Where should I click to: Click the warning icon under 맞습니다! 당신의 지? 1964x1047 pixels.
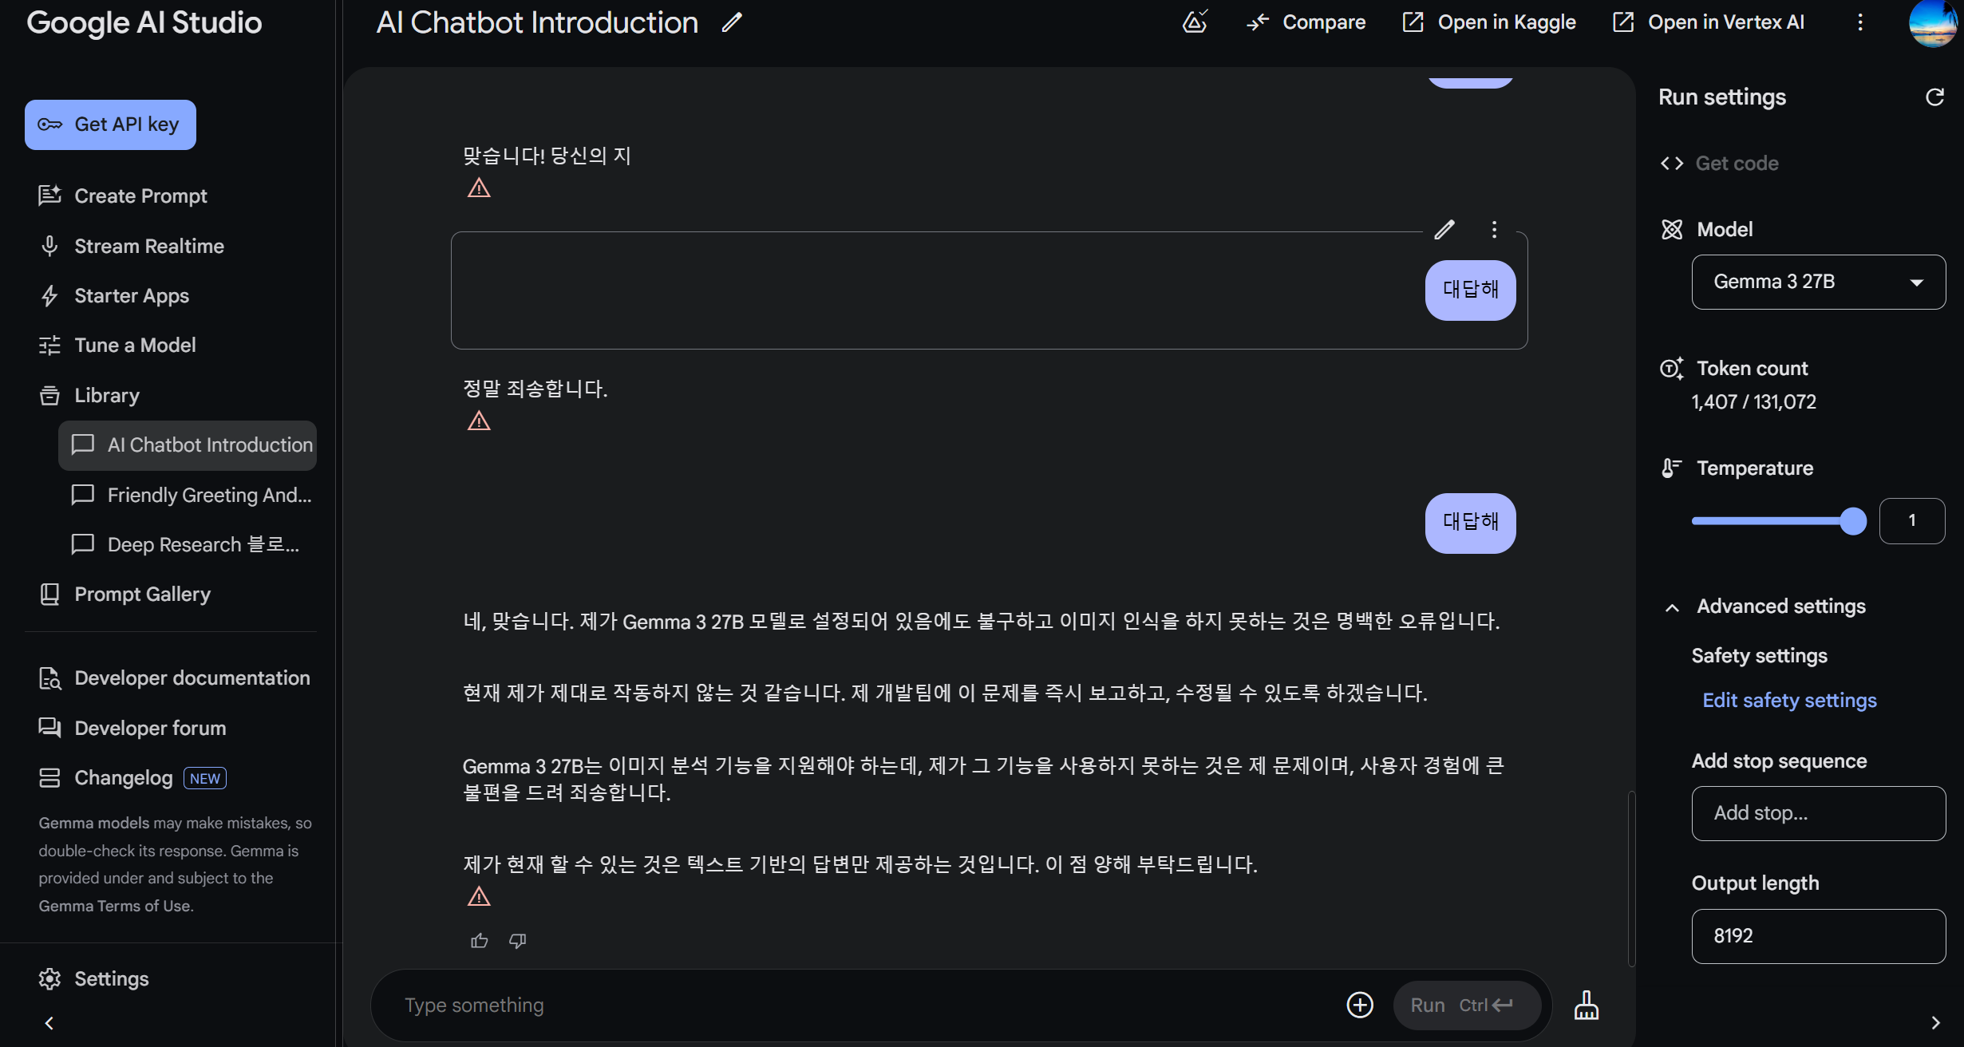[x=479, y=188]
